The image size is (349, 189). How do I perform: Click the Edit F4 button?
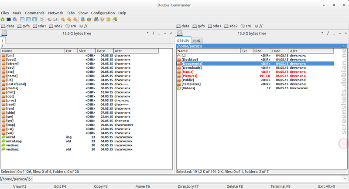60,186
